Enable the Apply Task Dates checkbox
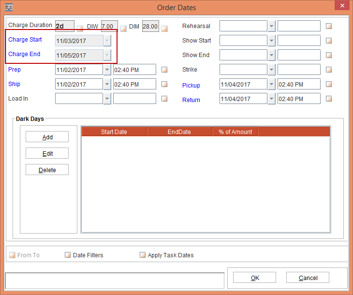The image size is (353, 295). coord(143,255)
